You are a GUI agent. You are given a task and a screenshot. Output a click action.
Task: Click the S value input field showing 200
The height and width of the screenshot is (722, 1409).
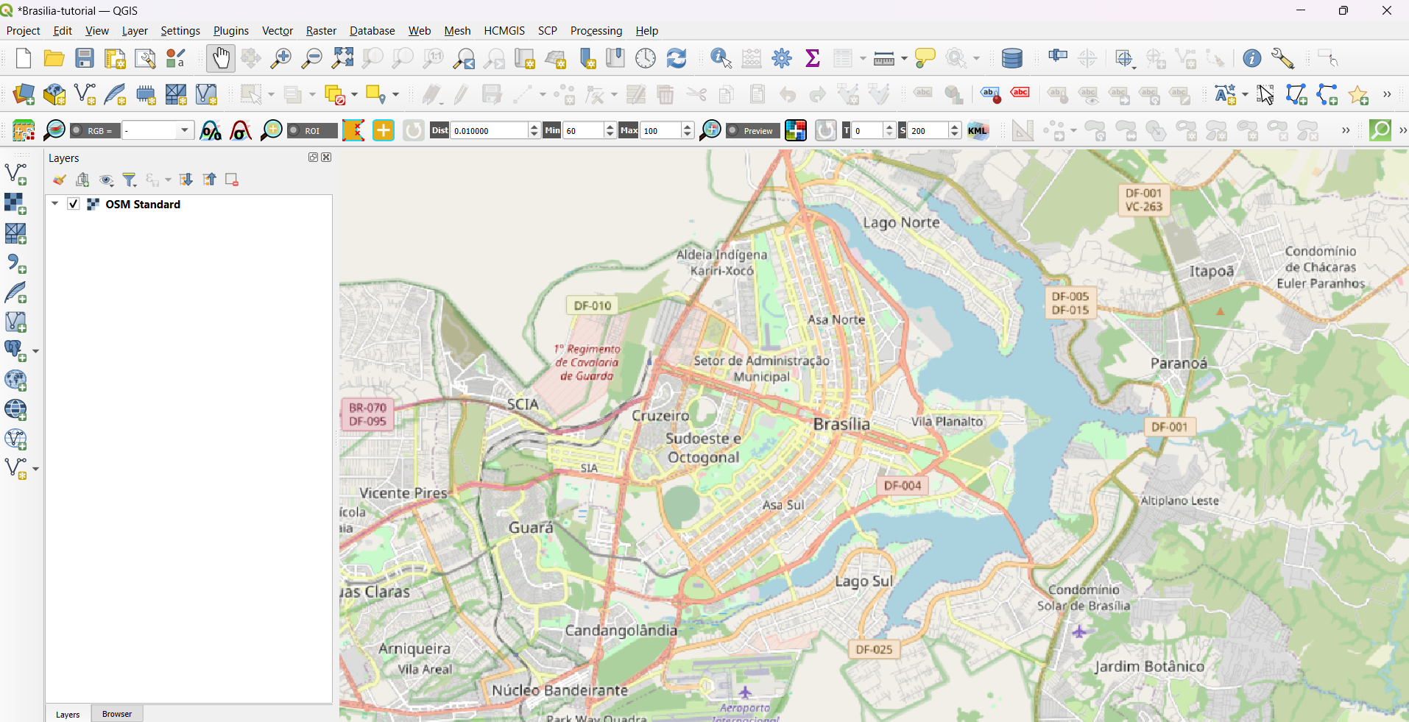pyautogui.click(x=928, y=130)
